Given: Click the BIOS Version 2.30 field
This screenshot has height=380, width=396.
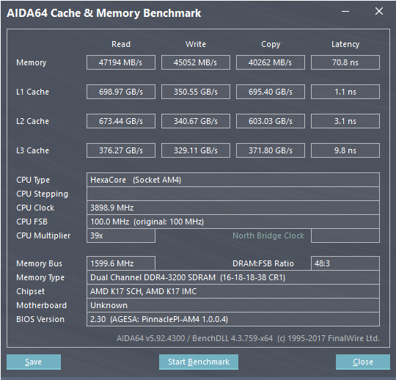Looking at the screenshot, I should (x=233, y=319).
